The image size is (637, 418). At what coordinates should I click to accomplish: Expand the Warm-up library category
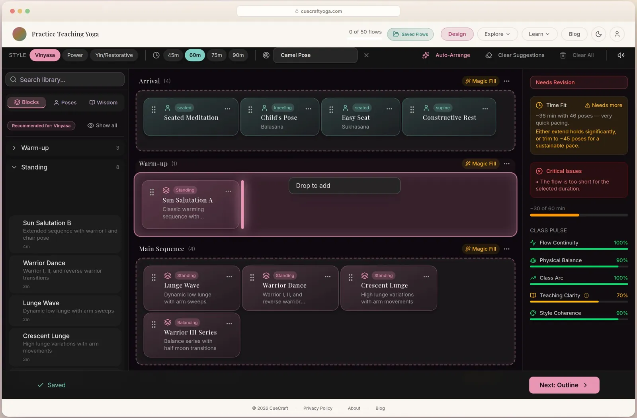pos(66,148)
